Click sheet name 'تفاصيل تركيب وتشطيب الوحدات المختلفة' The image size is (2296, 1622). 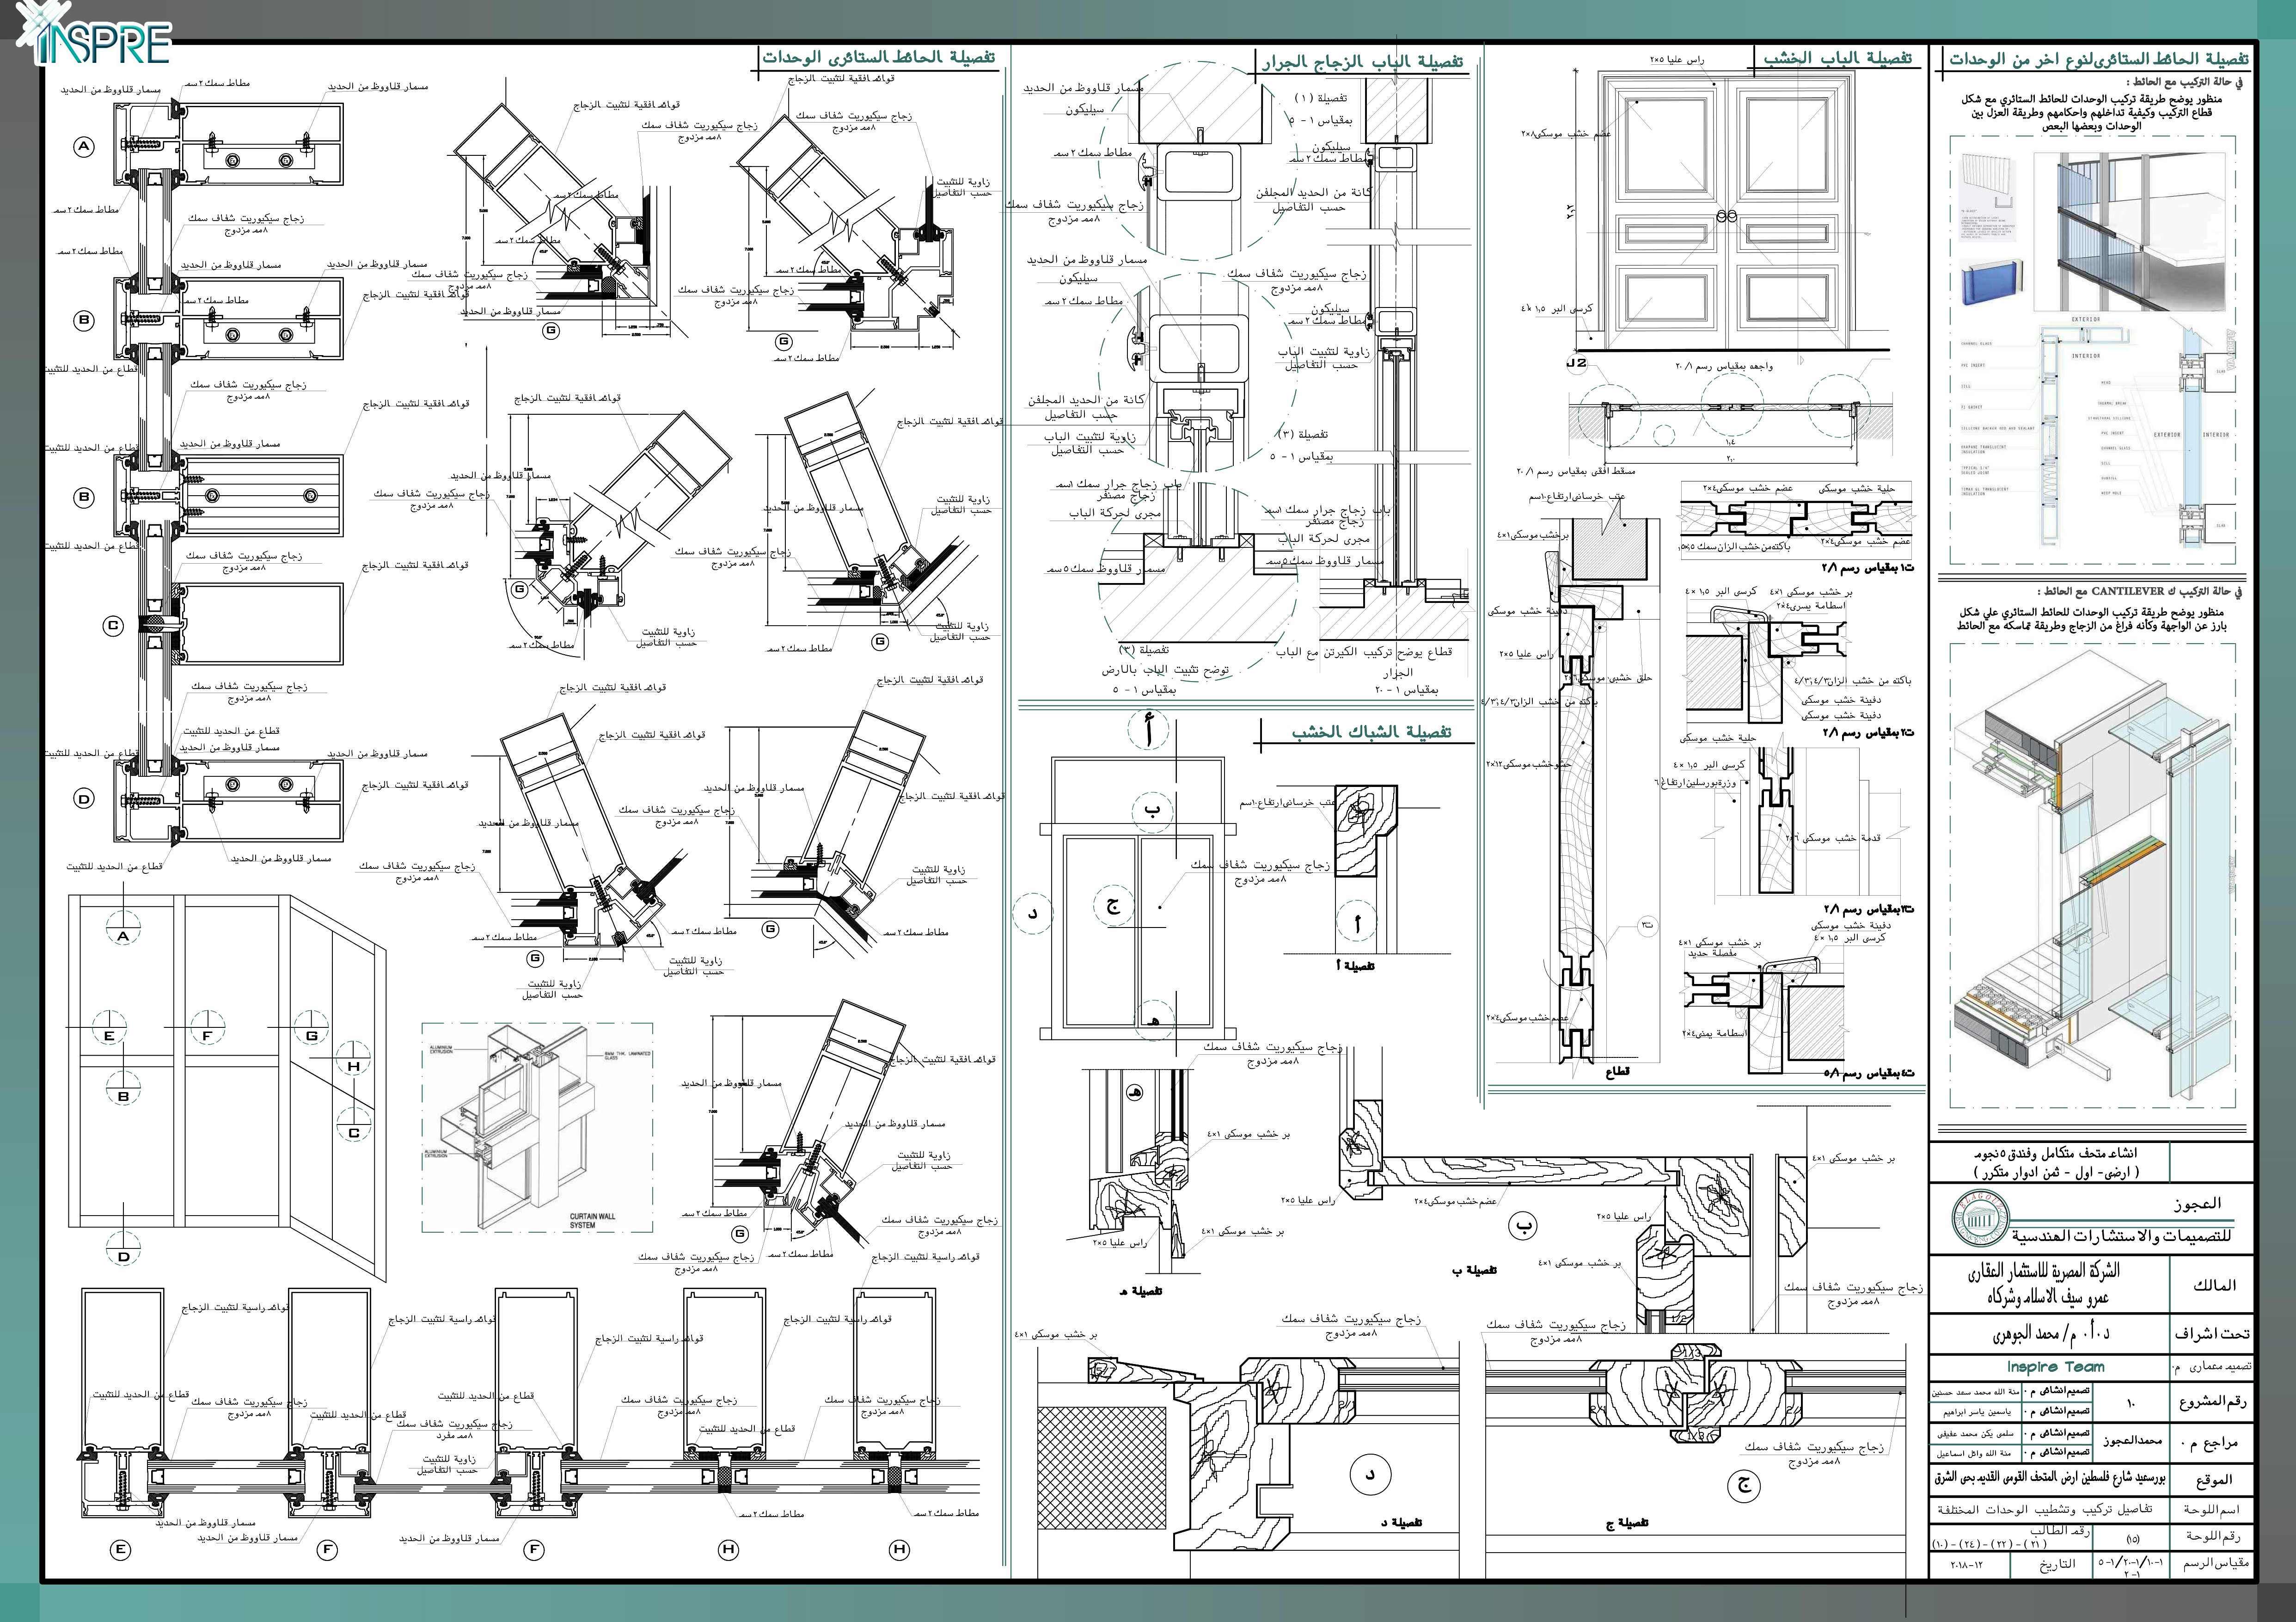(2044, 1509)
